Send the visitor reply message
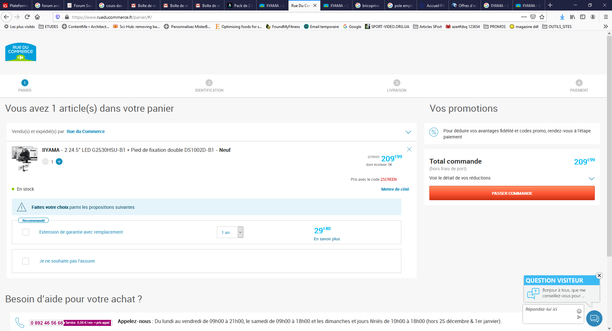 click(x=579, y=317)
